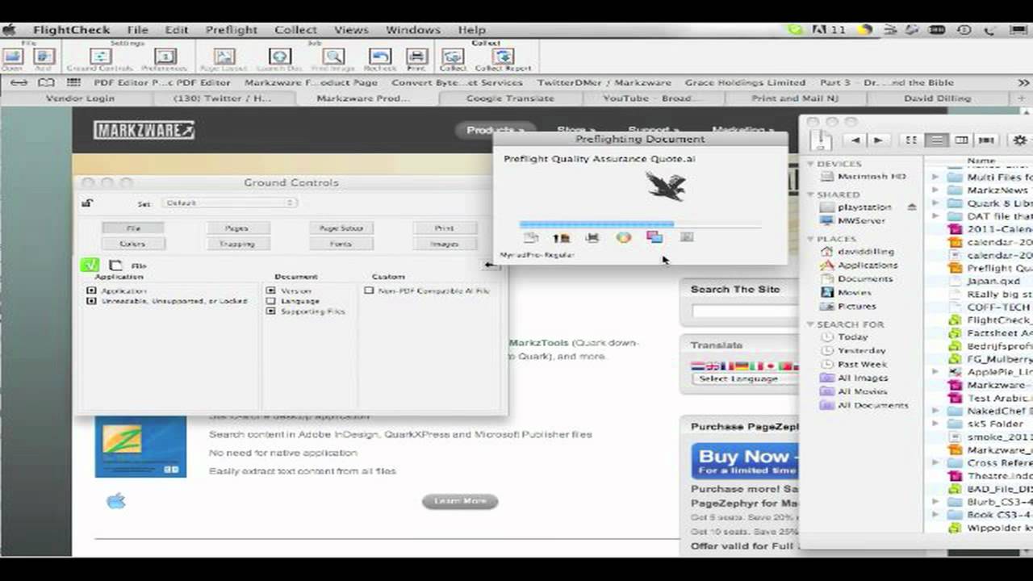The height and width of the screenshot is (581, 1033).
Task: Open the Collect menu
Action: pyautogui.click(x=295, y=30)
